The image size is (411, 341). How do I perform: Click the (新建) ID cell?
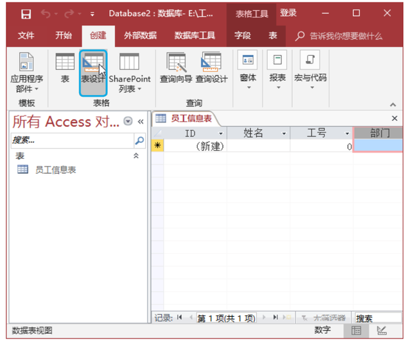click(x=195, y=146)
